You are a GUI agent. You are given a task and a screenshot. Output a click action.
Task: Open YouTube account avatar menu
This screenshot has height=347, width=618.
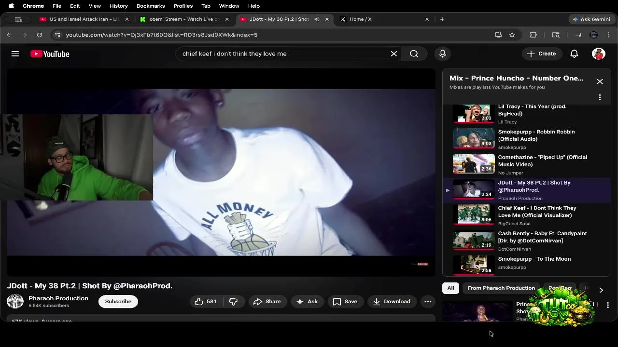click(x=599, y=53)
